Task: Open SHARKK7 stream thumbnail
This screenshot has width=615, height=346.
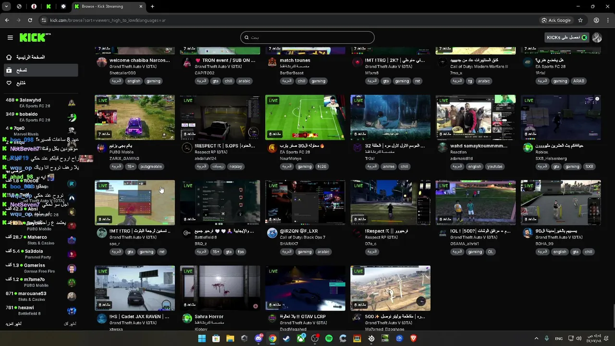Action: (x=305, y=202)
